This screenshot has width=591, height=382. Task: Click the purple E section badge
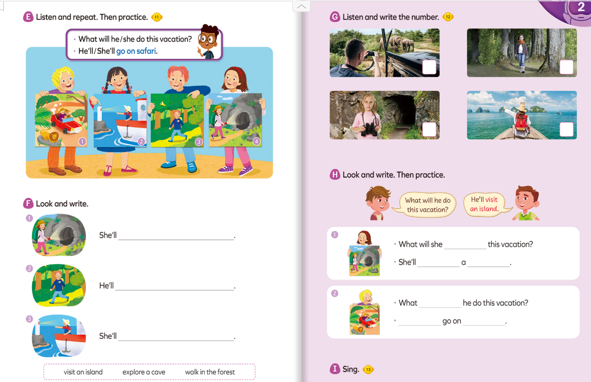click(28, 17)
